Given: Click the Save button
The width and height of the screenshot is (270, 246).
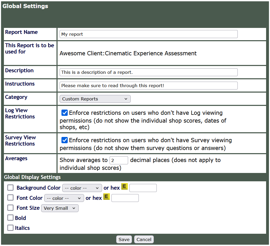Looking at the screenshot, I should click(124, 239).
